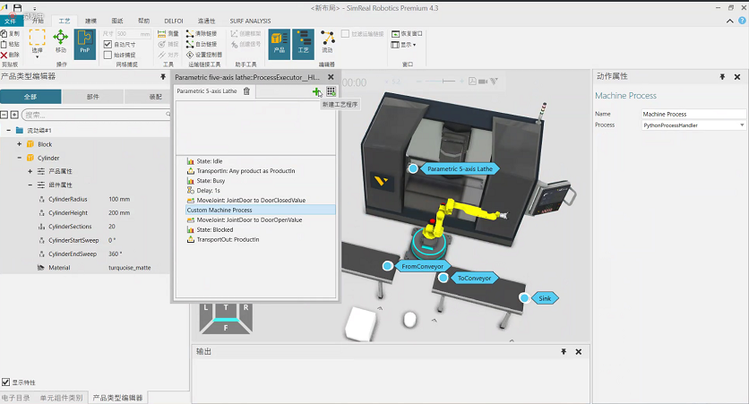Image resolution: width=749 pixels, height=404 pixels.
Task: Collapse the ribbon with the chevron
Action: (x=730, y=21)
